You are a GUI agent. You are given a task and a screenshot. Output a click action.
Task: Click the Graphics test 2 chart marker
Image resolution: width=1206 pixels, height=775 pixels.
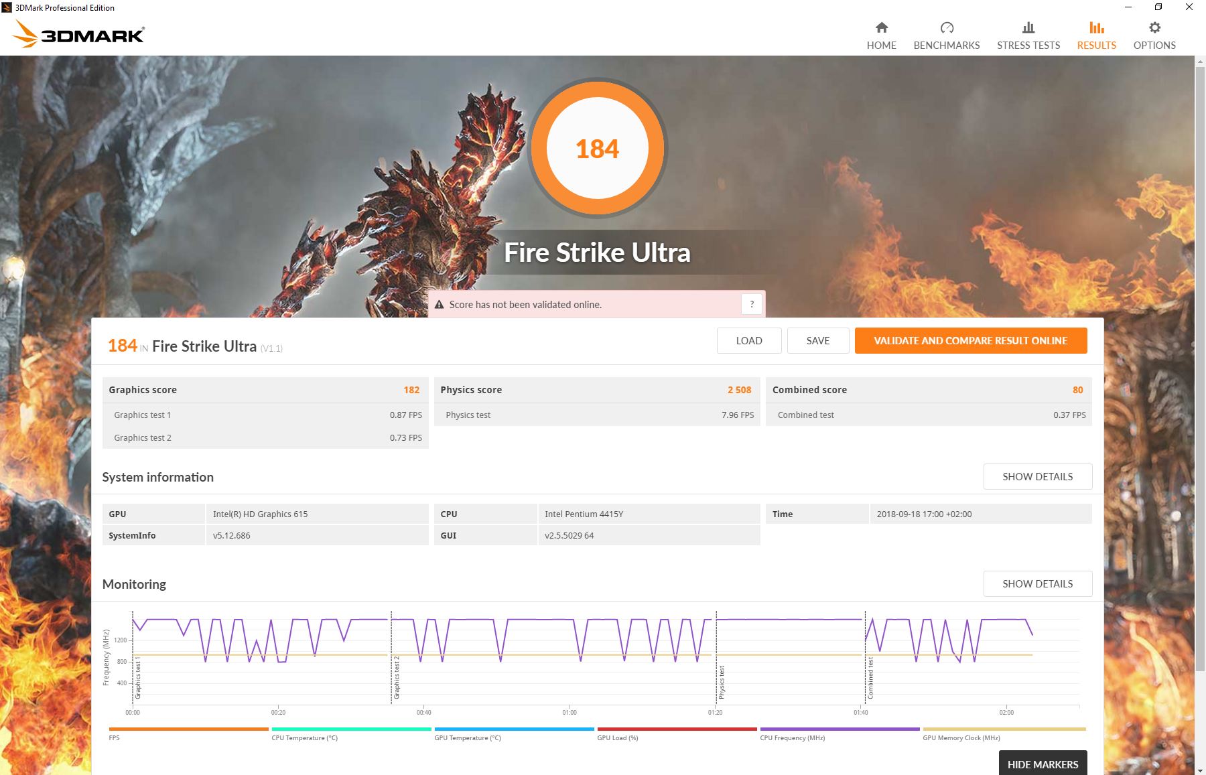(397, 678)
